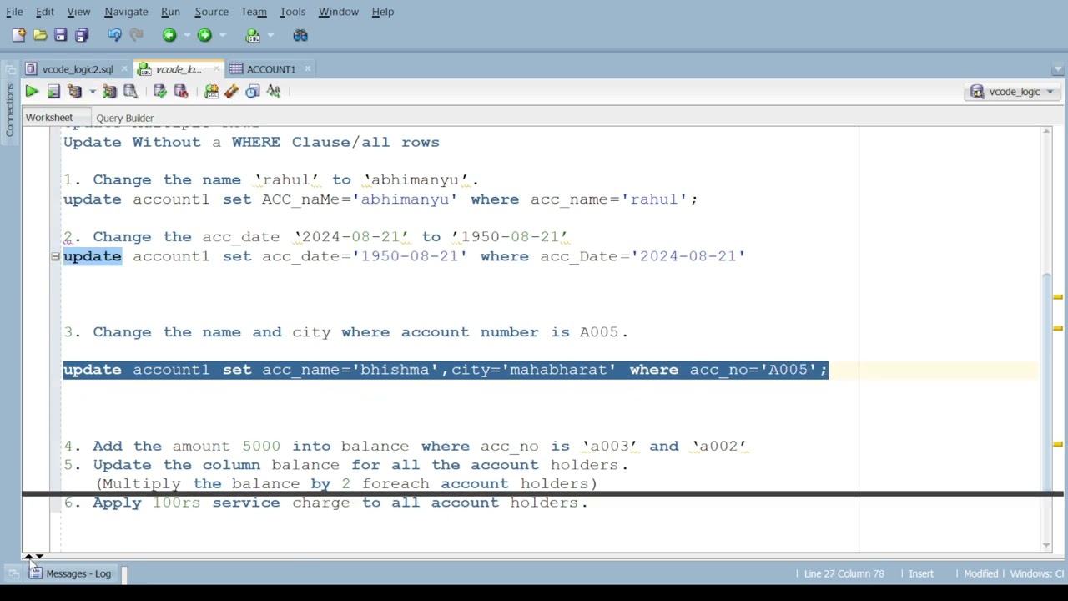The width and height of the screenshot is (1068, 601).
Task: Save the current worksheet
Action: coord(60,35)
